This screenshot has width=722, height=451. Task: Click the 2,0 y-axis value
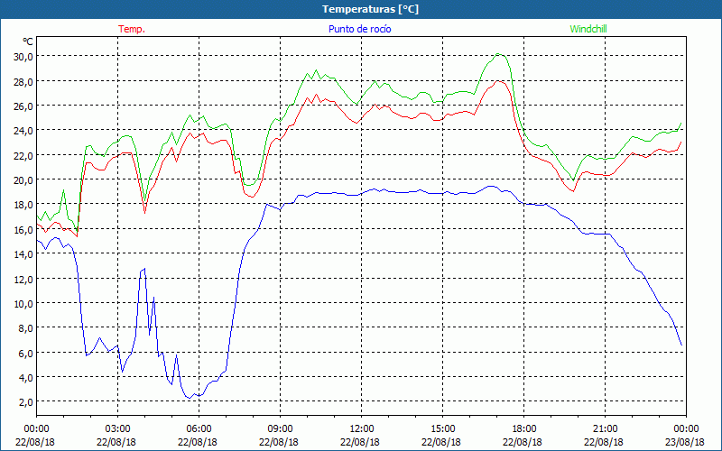click(25, 402)
